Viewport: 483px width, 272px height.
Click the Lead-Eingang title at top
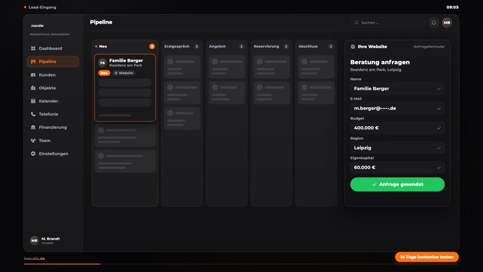[x=42, y=7]
